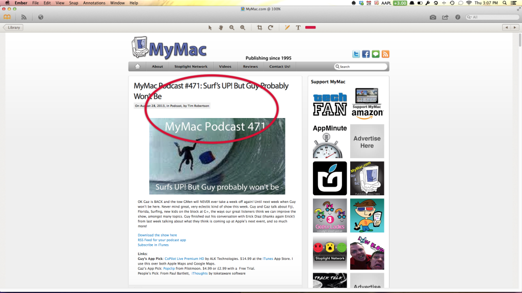Open the Popclip link
The image size is (522, 293).
(x=169, y=269)
